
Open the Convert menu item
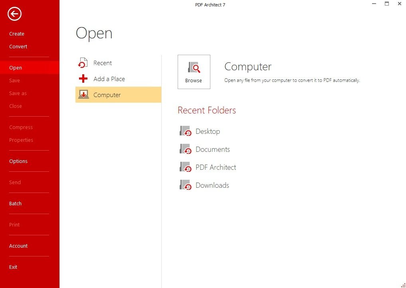(18, 47)
